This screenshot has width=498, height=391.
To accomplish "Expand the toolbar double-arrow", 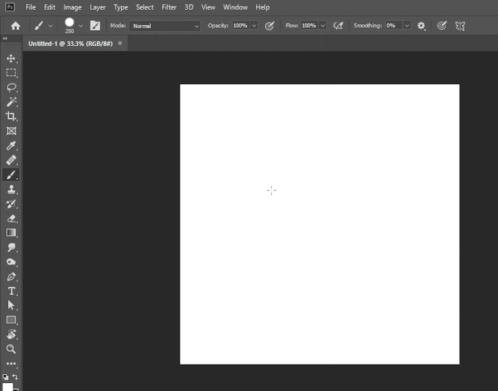I will pos(5,39).
